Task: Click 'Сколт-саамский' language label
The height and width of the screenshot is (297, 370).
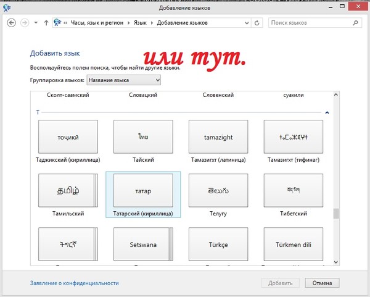Action: coord(68,95)
